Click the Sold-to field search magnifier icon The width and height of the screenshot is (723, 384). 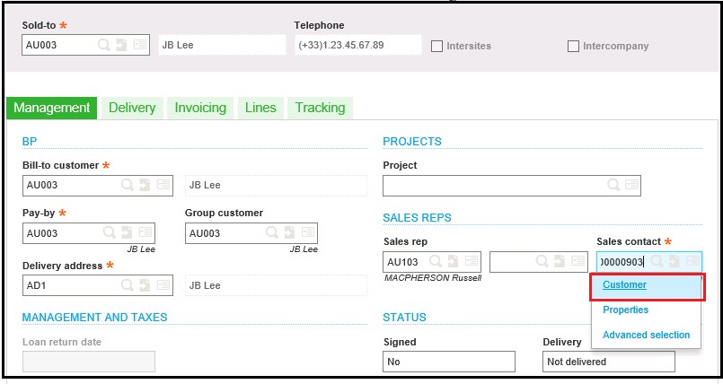coord(104,45)
